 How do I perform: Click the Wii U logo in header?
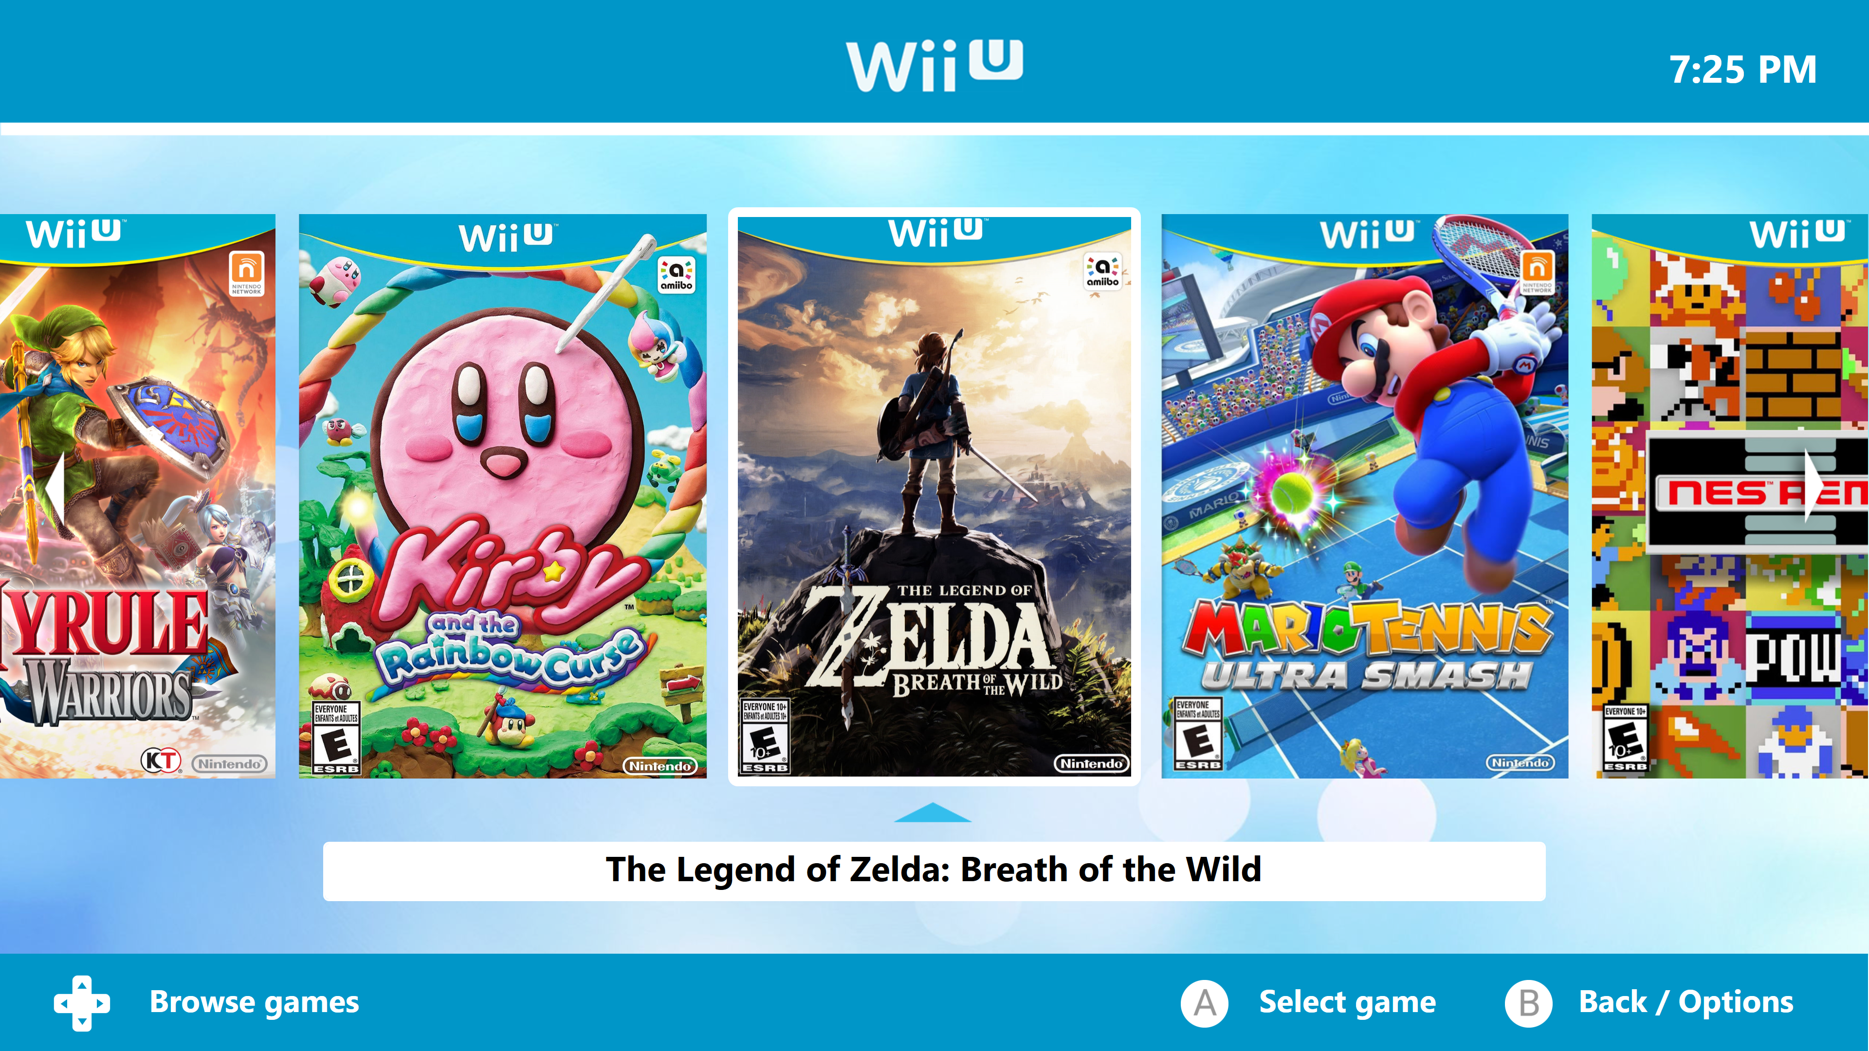point(934,65)
